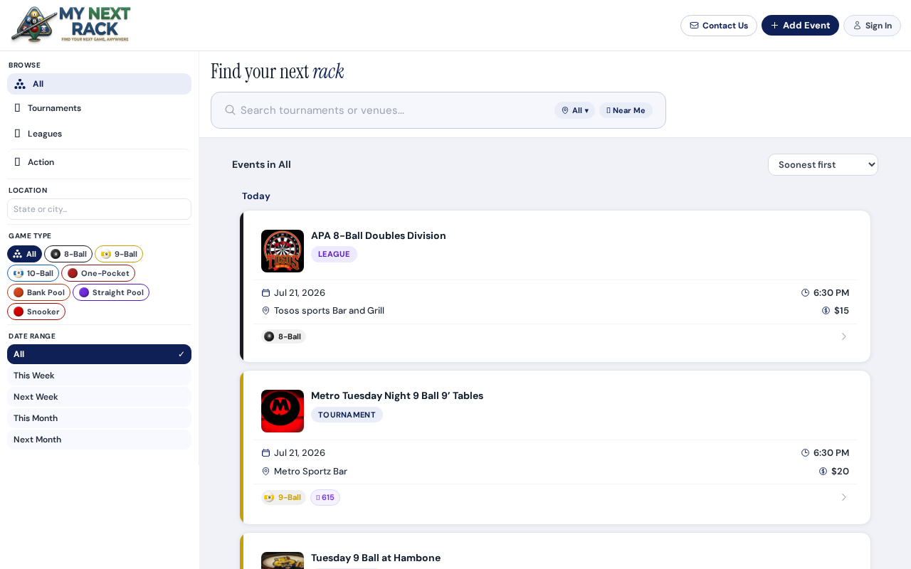Image resolution: width=911 pixels, height=569 pixels.
Task: Filter by Straight Pool game type
Action: [111, 292]
